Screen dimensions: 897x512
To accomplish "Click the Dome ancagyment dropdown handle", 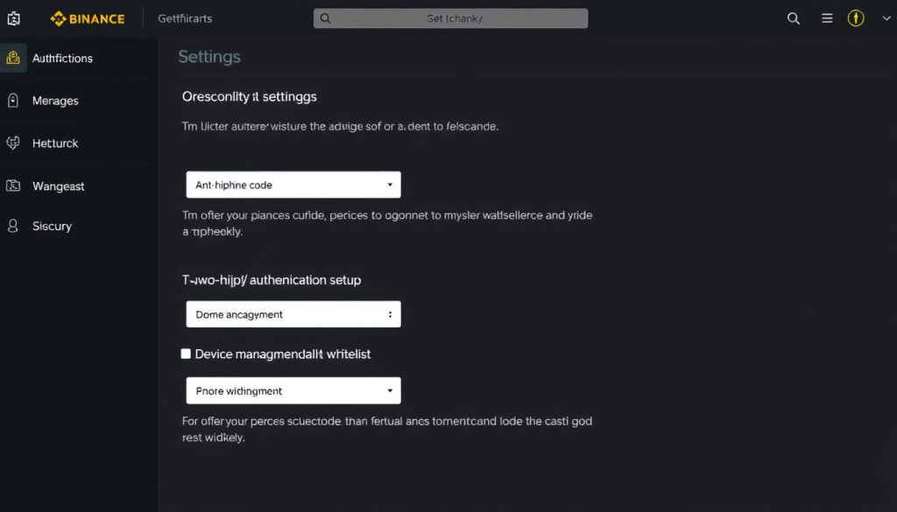I will pyautogui.click(x=390, y=314).
